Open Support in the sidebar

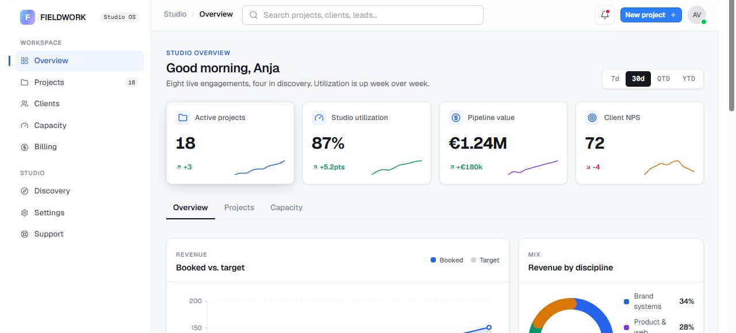[79, 234]
